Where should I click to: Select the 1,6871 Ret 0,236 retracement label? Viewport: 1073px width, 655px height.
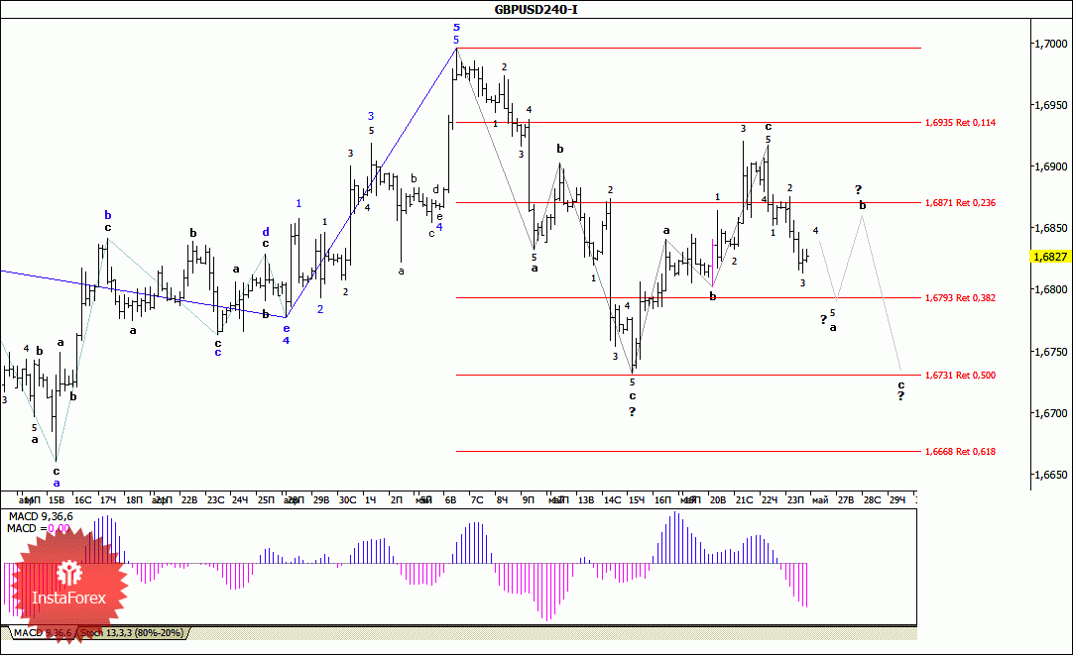point(960,202)
